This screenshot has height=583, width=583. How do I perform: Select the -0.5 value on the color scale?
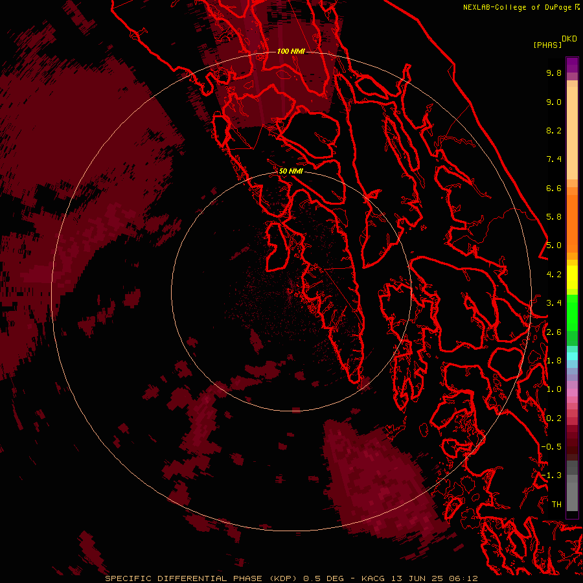551,447
